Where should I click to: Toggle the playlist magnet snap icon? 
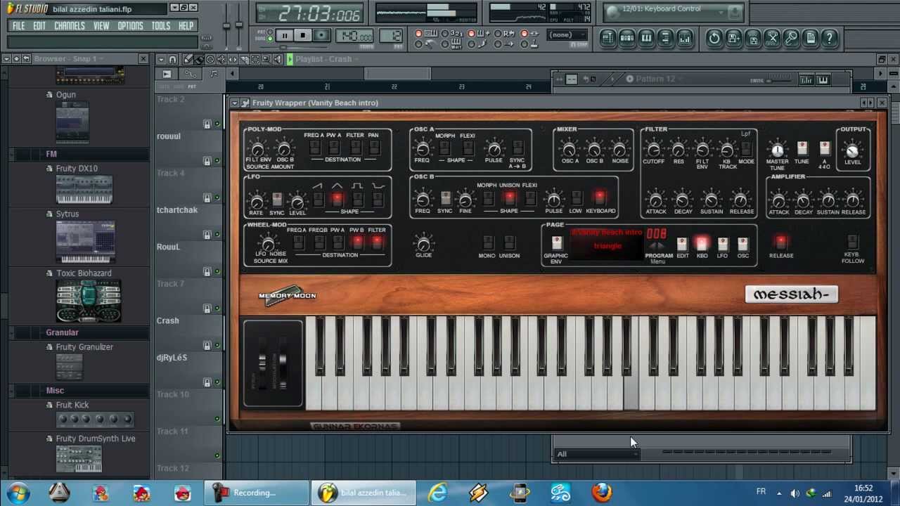coord(172,60)
